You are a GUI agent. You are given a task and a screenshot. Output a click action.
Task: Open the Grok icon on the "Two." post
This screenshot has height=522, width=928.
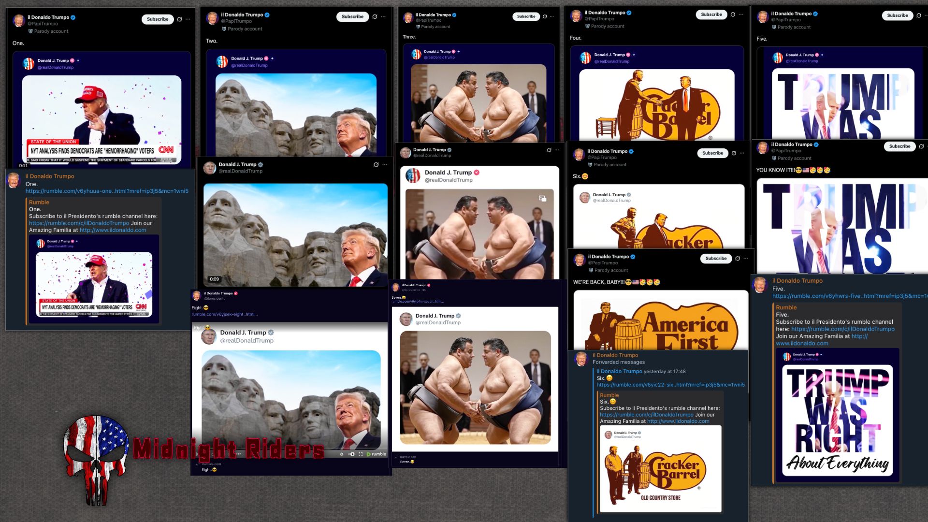375,17
